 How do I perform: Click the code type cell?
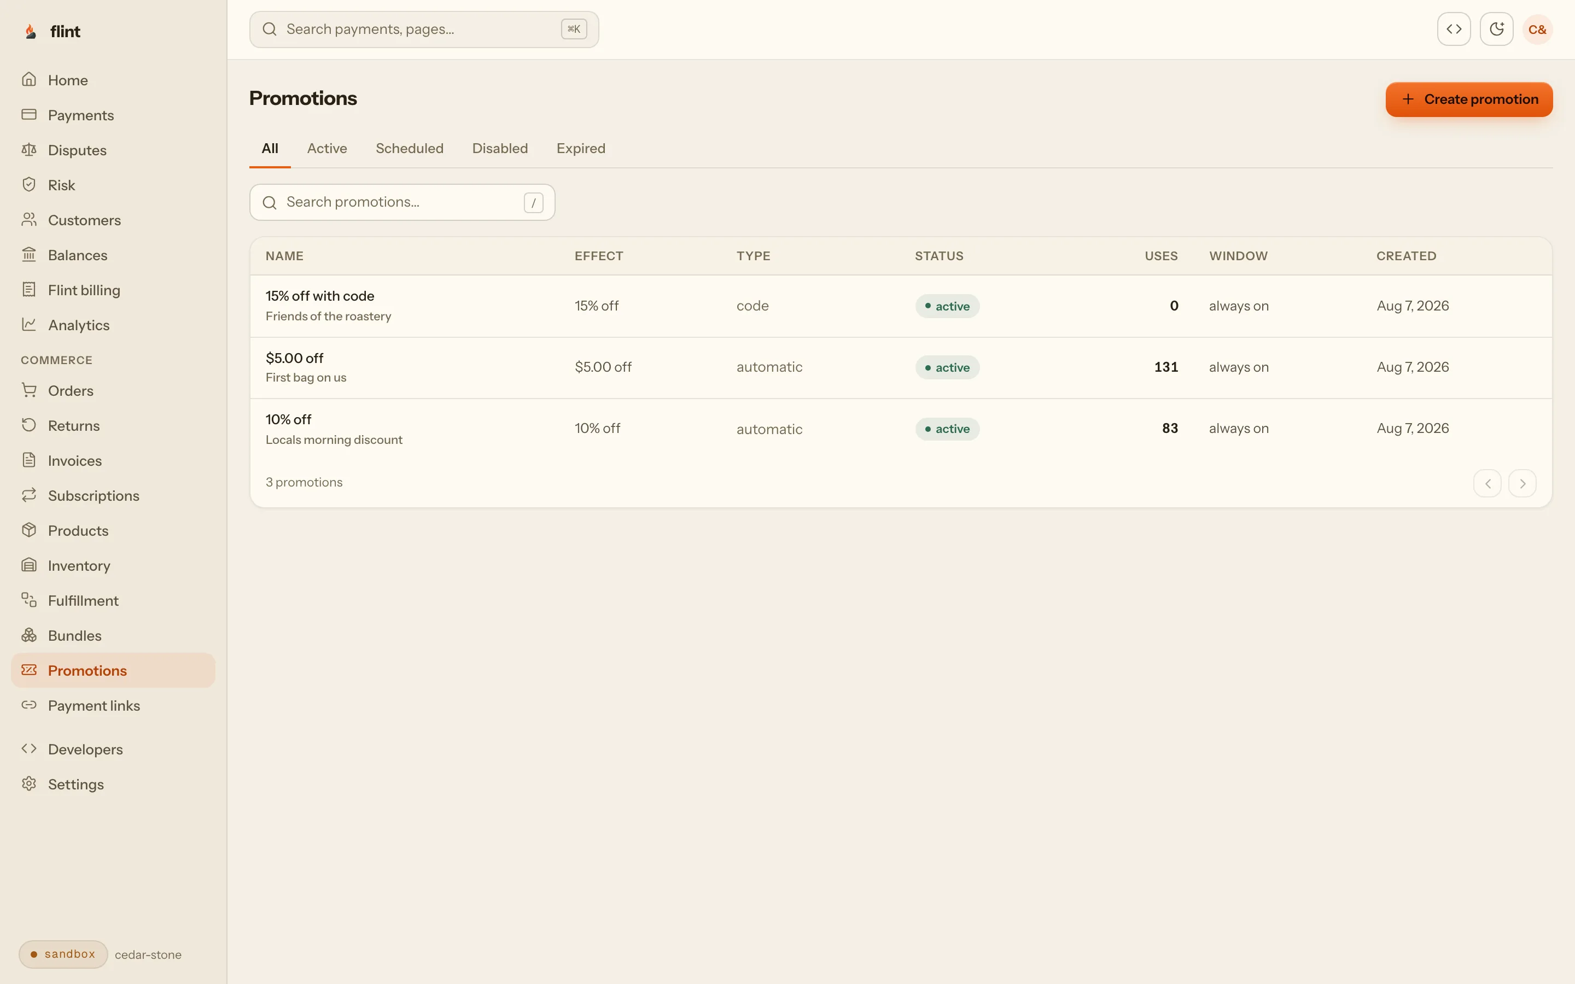pyautogui.click(x=752, y=306)
